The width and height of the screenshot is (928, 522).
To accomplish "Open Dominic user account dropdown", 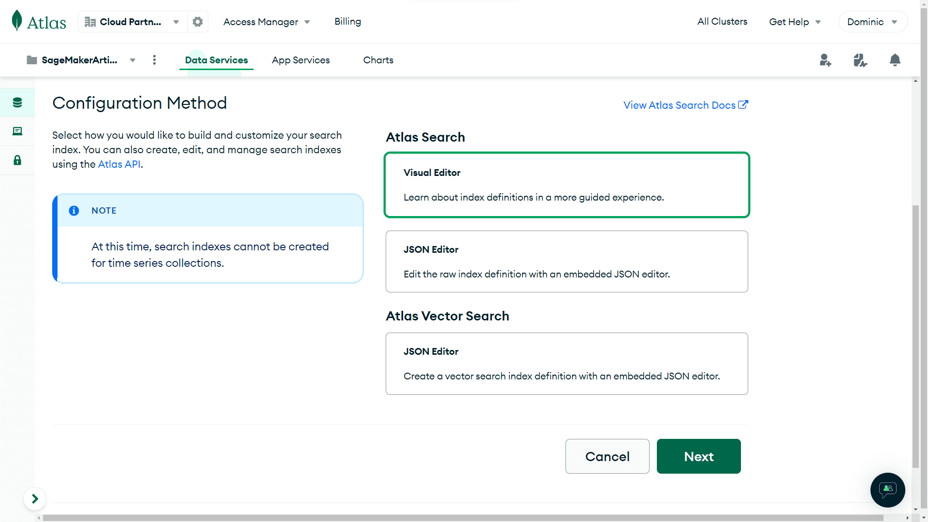I will tap(872, 22).
